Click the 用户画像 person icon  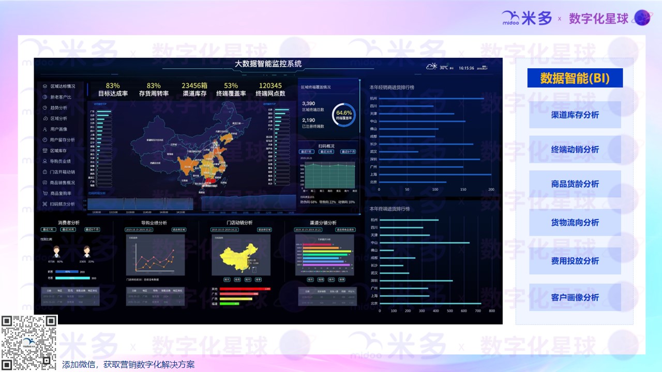(x=45, y=129)
